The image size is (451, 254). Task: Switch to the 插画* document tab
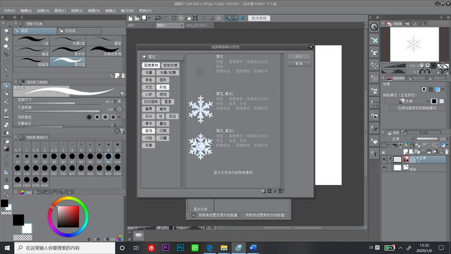click(141, 25)
